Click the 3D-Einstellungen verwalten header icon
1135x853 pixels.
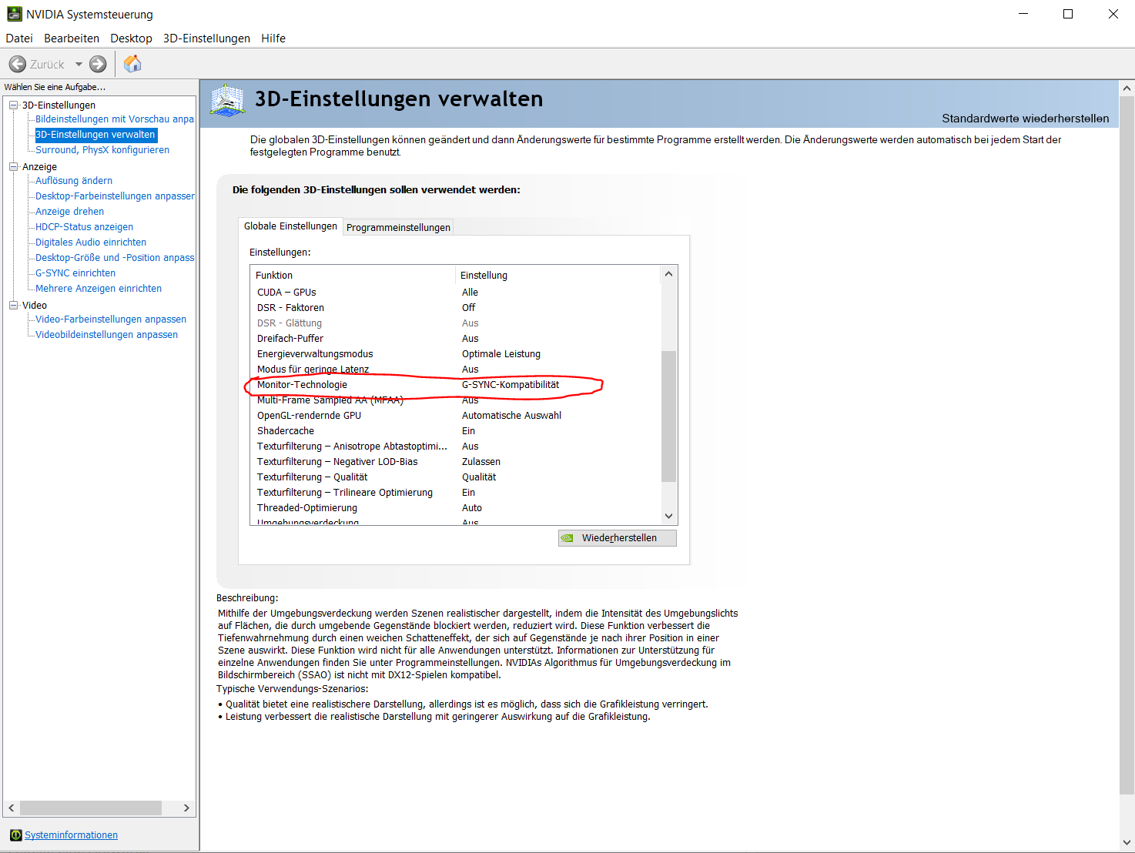tap(227, 100)
